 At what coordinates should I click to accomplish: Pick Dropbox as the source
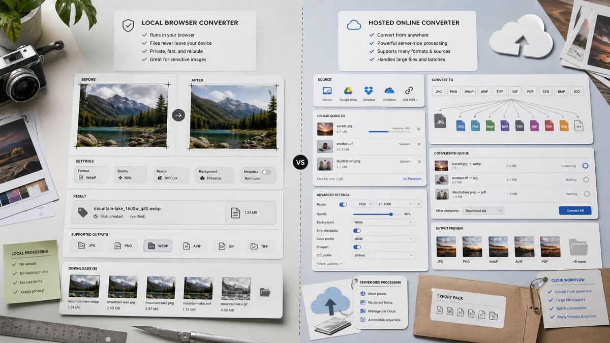pyautogui.click(x=369, y=90)
